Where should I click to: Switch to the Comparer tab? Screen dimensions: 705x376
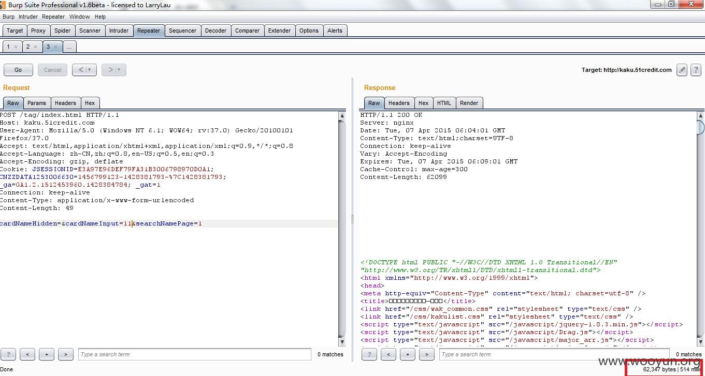click(x=247, y=31)
